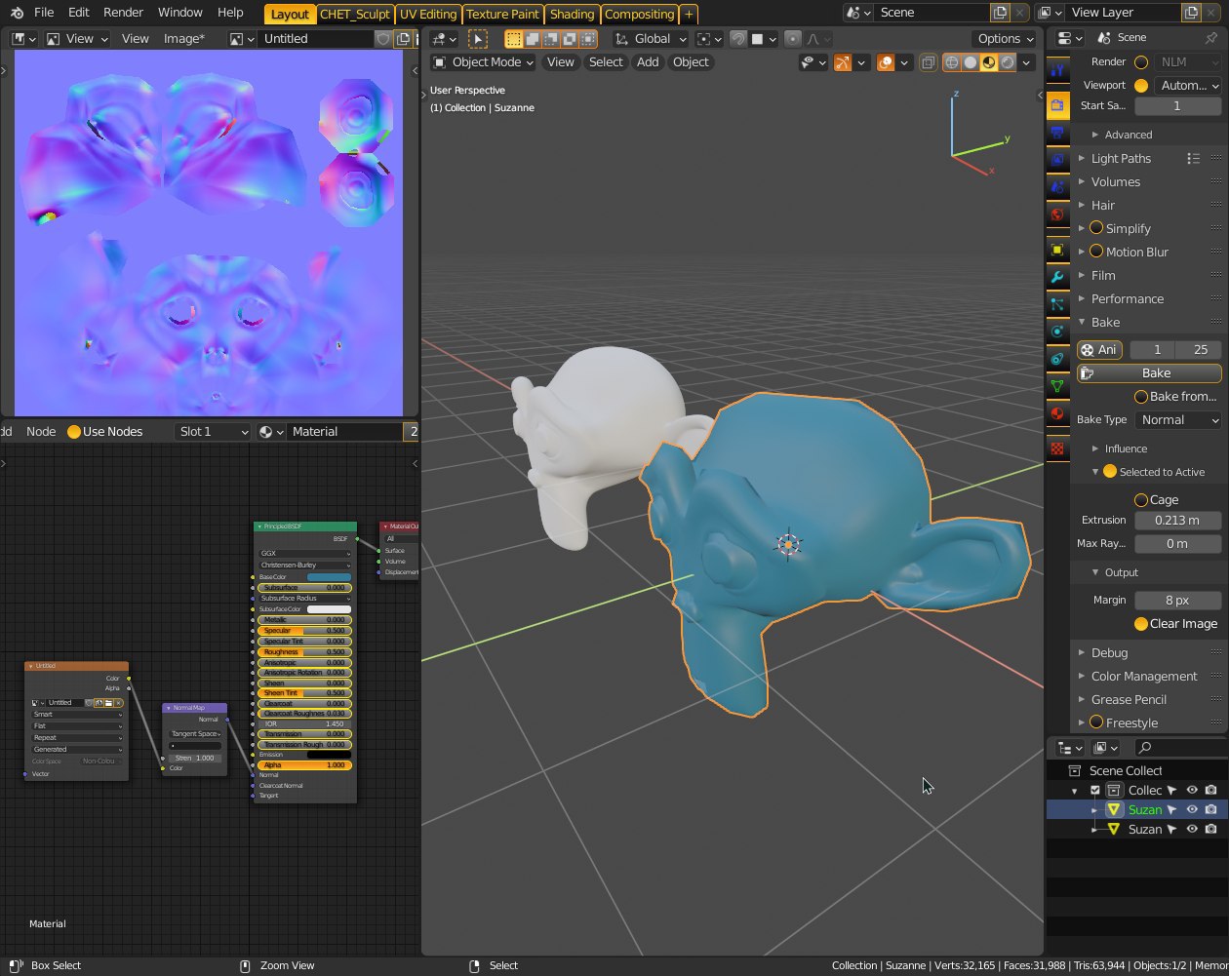
Task: Click the Light Paths presets icon
Action: tap(1193, 158)
